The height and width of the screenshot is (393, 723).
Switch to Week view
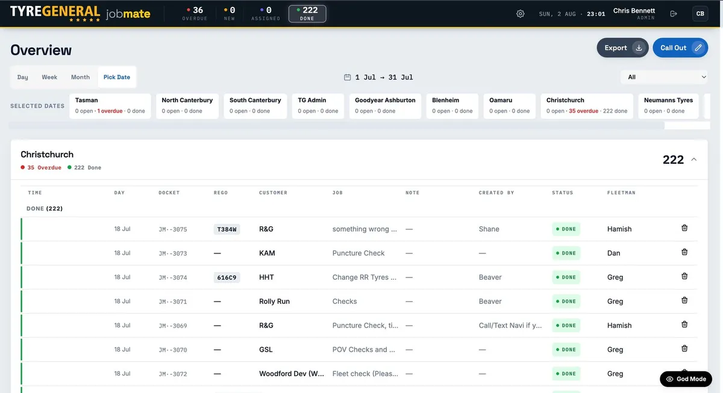49,77
